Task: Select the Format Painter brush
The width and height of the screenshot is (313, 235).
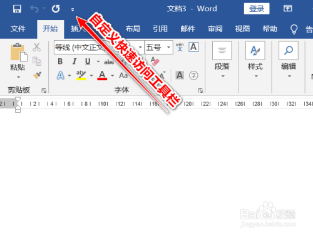Action: point(37,75)
